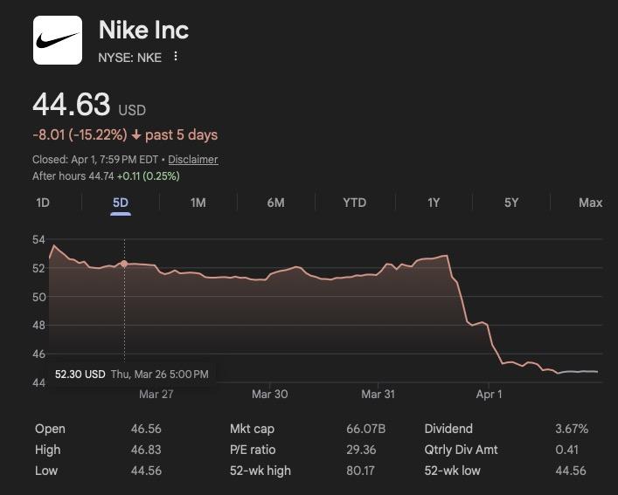
Task: Select the 5D time range tab
Action: click(x=121, y=203)
